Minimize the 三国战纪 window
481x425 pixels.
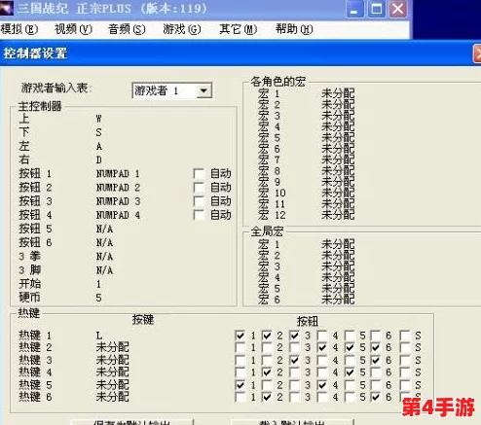point(354,9)
